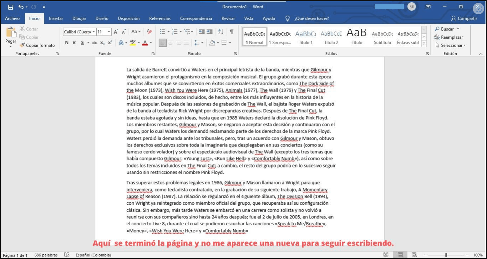
Task: Toggle center text alignment
Action: point(170,43)
